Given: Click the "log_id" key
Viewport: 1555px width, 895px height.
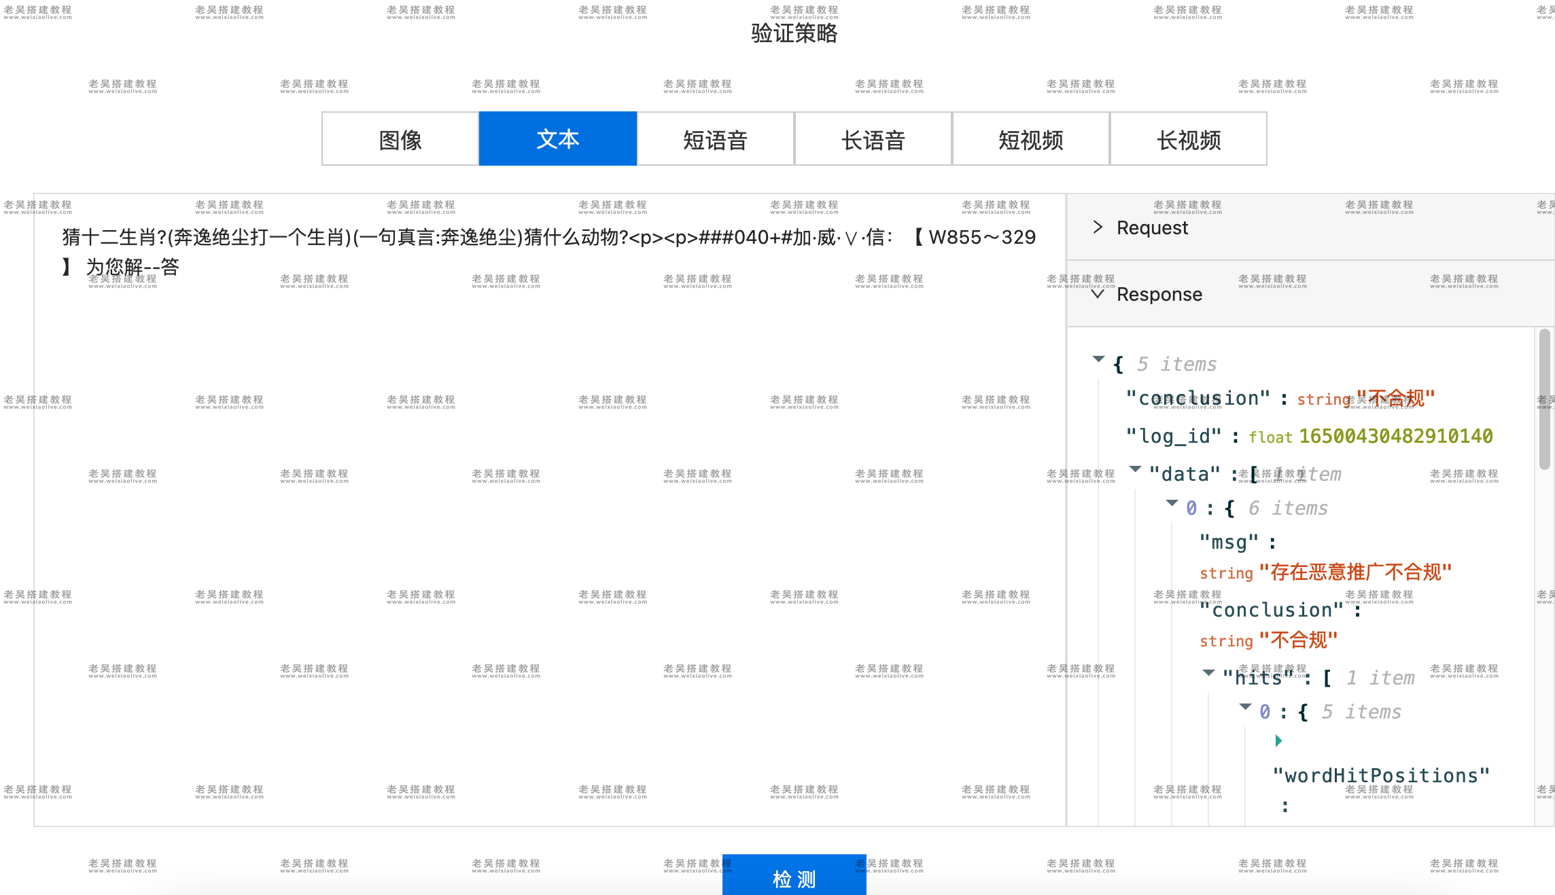Looking at the screenshot, I should (1173, 436).
